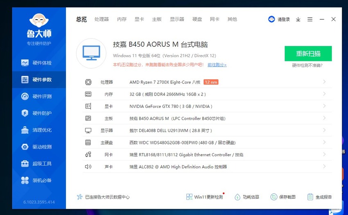Click the download arrow icon in title bar

pyautogui.click(x=298, y=19)
